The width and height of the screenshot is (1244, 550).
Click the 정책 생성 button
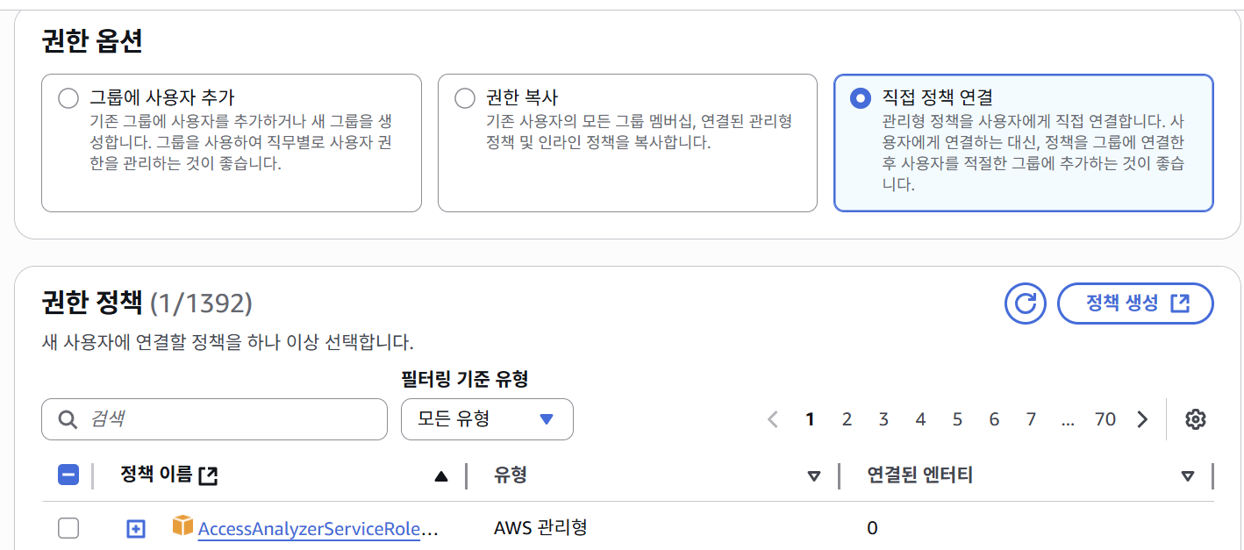[1136, 304]
